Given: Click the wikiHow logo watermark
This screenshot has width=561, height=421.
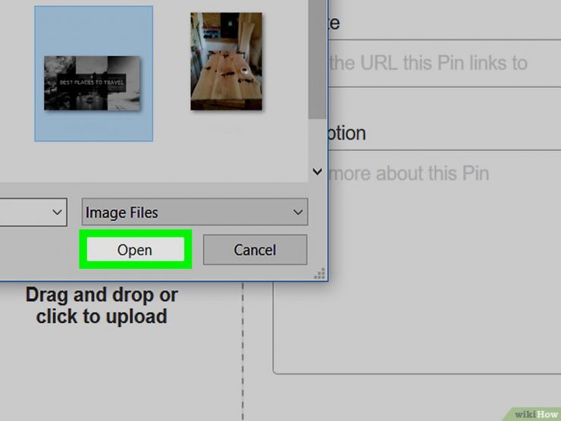Looking at the screenshot, I should [x=535, y=414].
